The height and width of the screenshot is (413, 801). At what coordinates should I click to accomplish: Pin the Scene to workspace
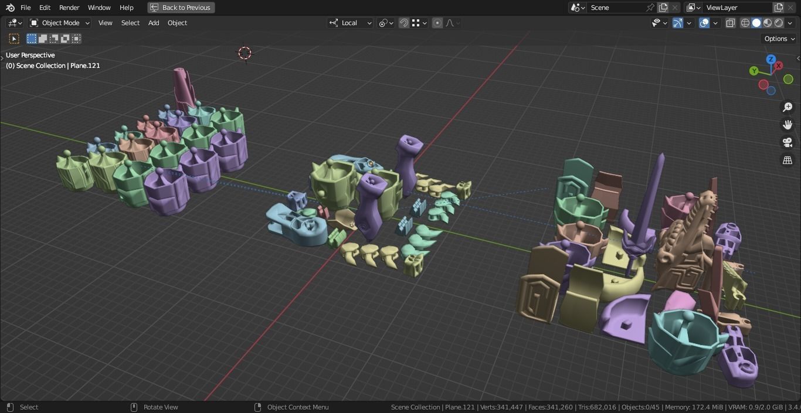650,8
